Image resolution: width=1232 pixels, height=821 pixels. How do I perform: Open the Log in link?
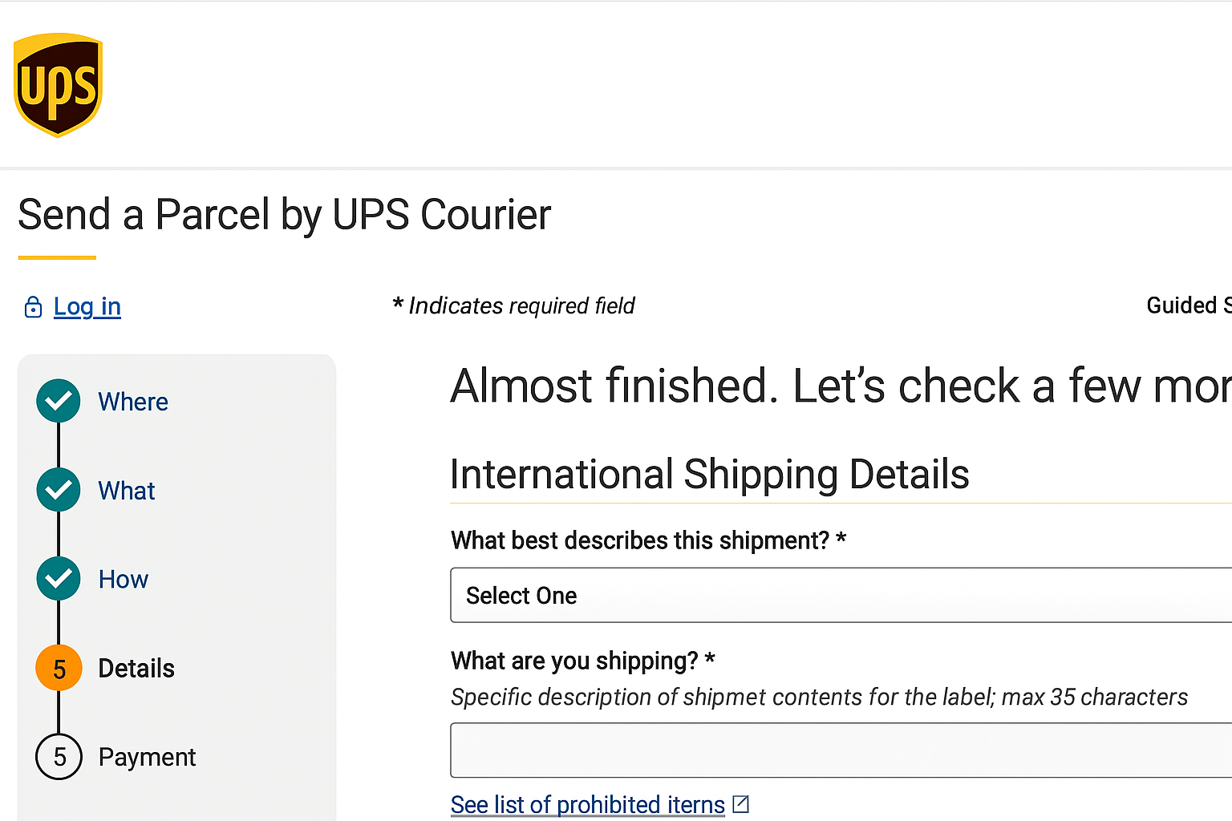point(87,306)
